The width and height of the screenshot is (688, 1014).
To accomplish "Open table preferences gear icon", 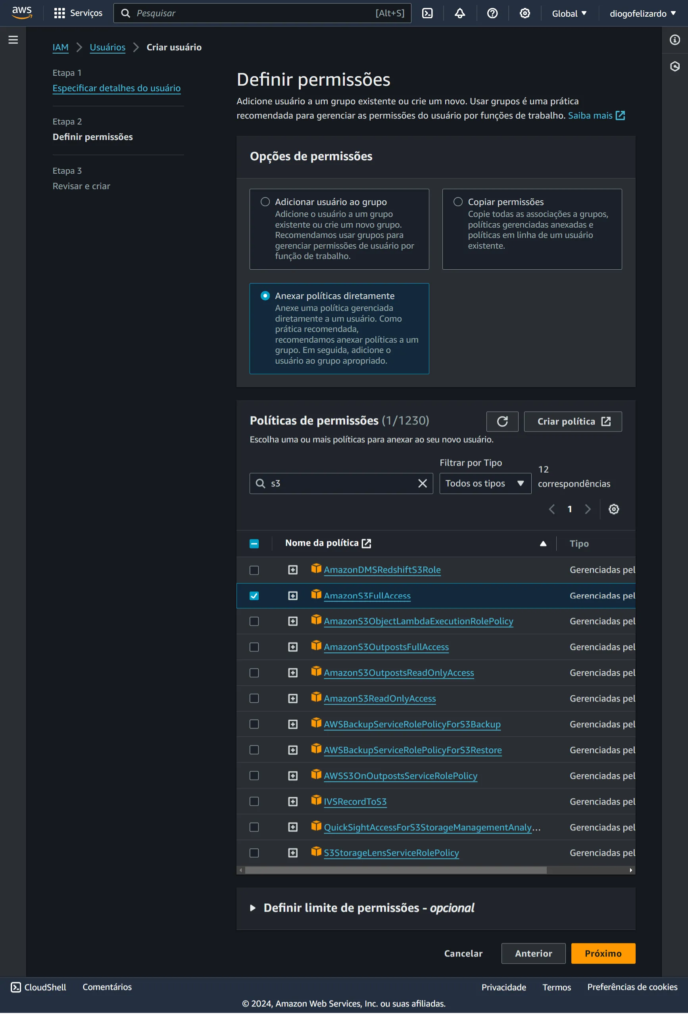I will (x=613, y=509).
